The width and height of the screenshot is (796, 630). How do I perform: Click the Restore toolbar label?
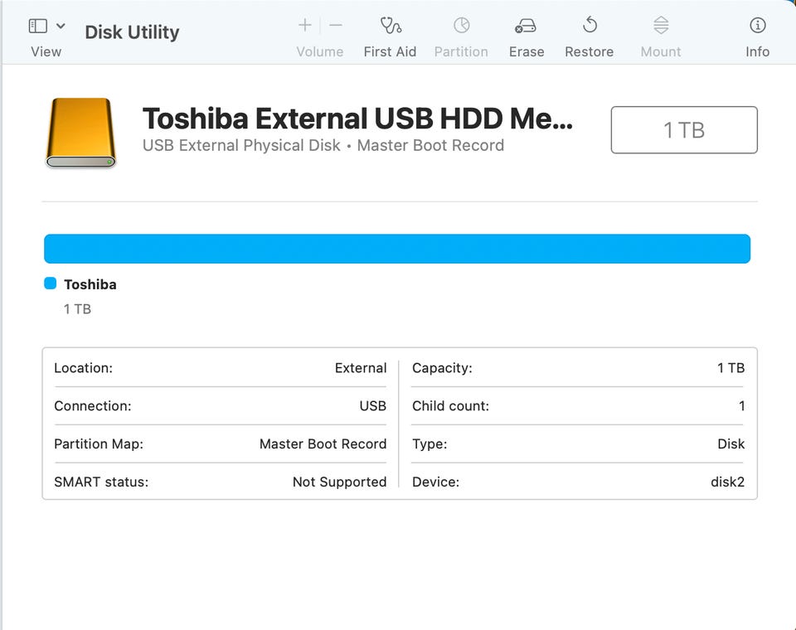tap(589, 51)
